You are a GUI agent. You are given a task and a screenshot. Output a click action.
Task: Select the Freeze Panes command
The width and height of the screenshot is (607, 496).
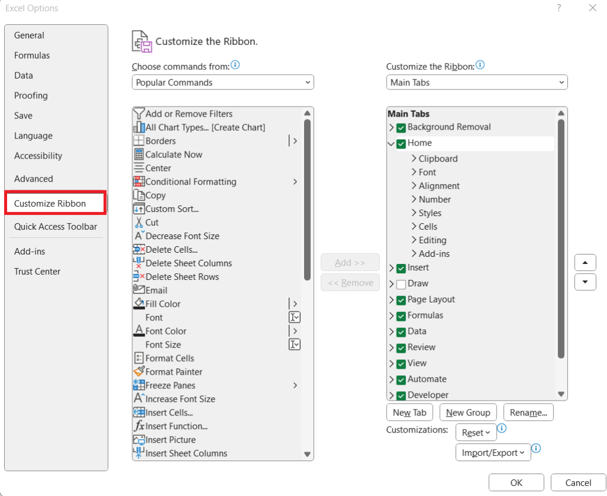click(170, 385)
